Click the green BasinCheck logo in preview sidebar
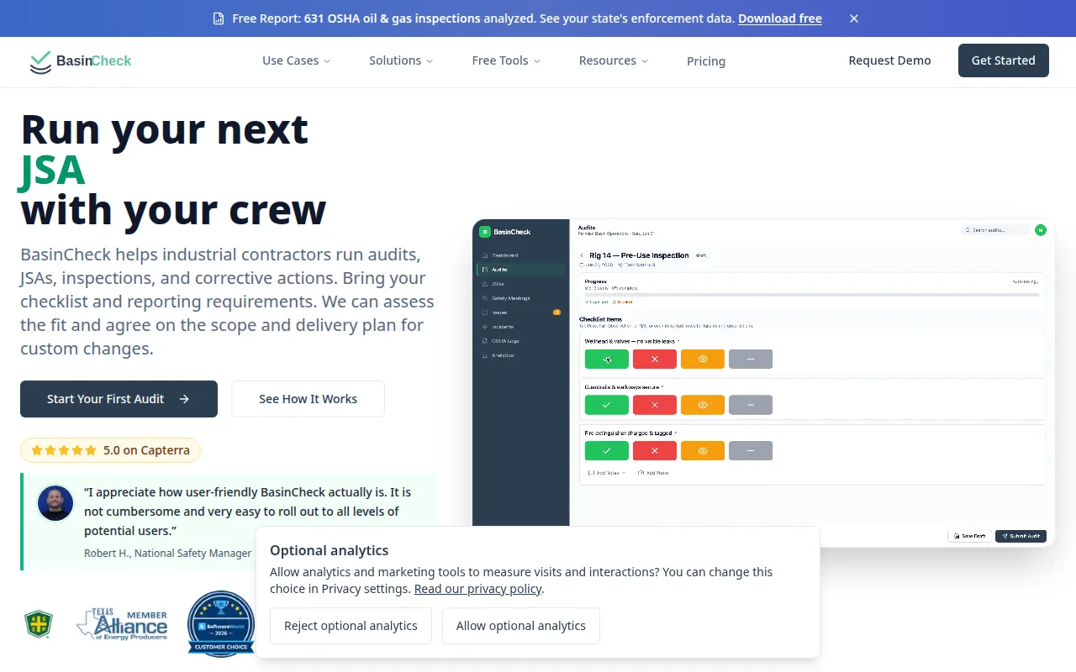 click(484, 232)
